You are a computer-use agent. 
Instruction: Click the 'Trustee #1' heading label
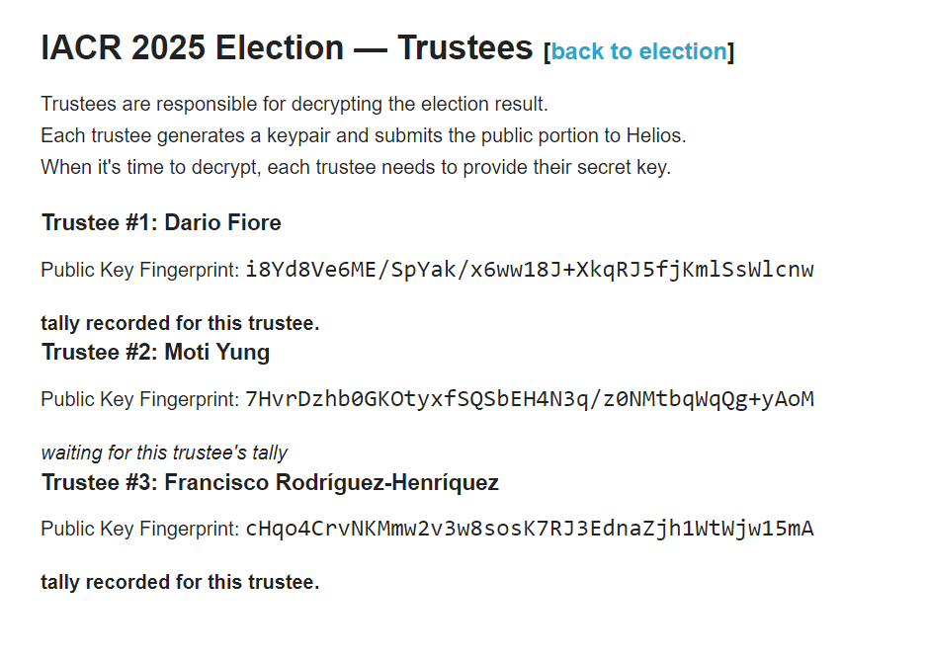tap(98, 222)
